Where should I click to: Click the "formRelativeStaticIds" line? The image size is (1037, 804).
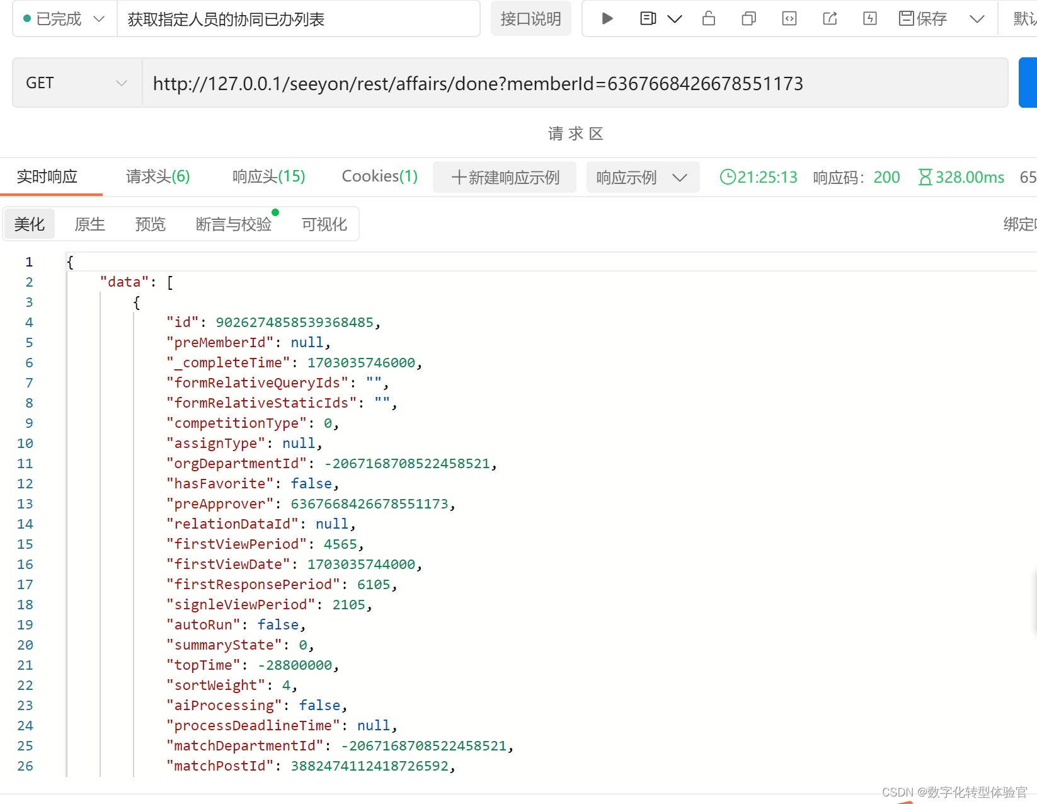[282, 403]
